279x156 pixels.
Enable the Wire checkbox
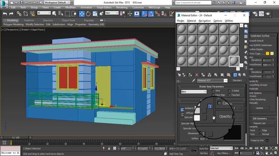click(213, 91)
